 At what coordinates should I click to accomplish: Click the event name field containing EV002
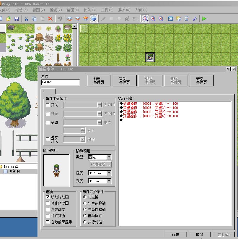61,82
